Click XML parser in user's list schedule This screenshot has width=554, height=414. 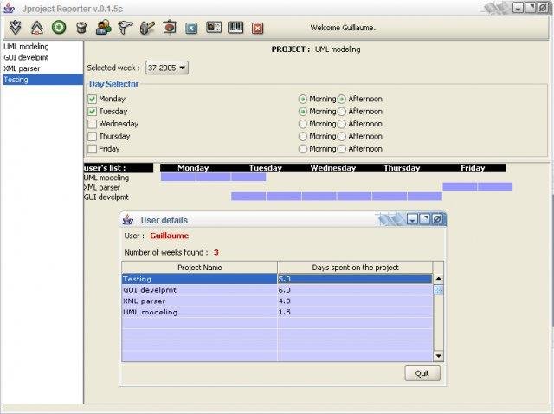tap(102, 187)
